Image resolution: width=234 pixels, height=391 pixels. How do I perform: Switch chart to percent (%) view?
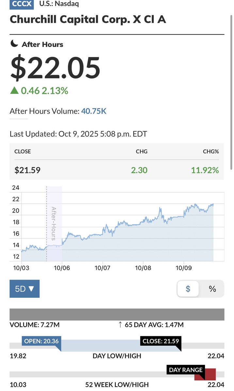[212, 289]
